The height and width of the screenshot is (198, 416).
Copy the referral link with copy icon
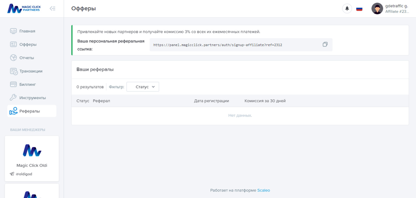coord(325,45)
